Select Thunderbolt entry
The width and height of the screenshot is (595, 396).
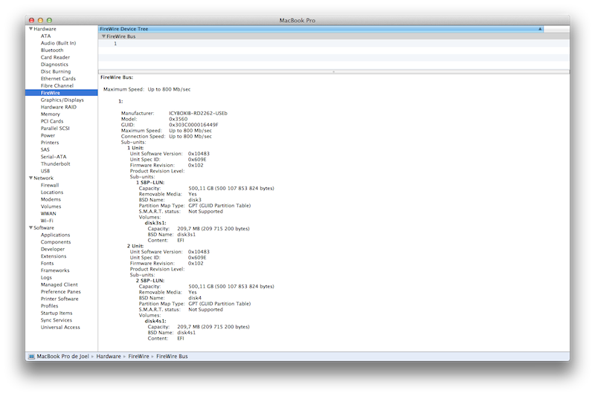click(55, 163)
